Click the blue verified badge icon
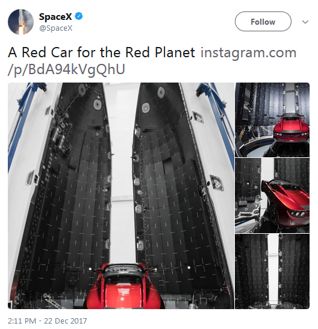Viewport: 318px width, 329px height. [79, 16]
